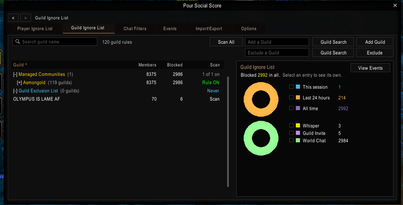Close the Pour Social Score window

395,5
